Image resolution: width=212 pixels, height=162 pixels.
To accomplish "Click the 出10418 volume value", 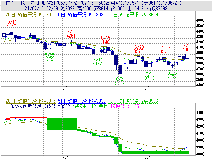I will coord(136,9).
